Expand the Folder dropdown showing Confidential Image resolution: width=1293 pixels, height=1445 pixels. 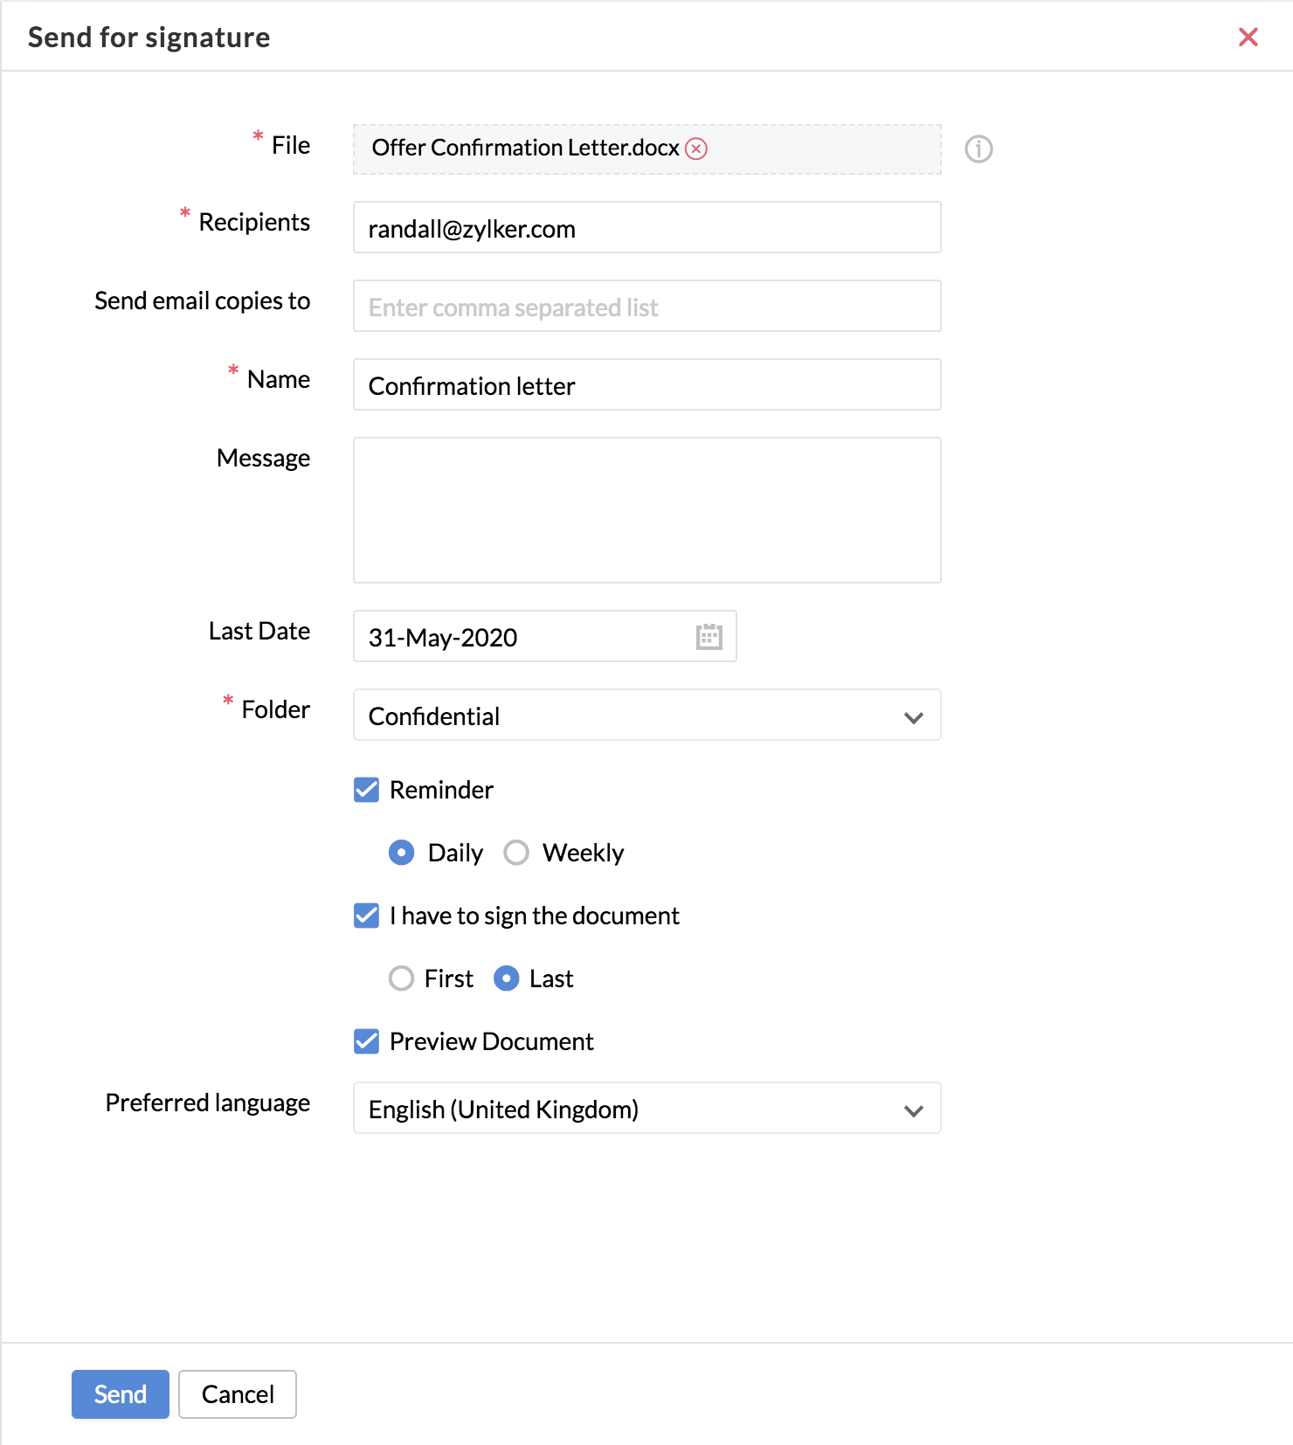pyautogui.click(x=647, y=716)
